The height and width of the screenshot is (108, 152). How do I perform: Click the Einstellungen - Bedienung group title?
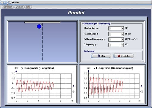97,24
